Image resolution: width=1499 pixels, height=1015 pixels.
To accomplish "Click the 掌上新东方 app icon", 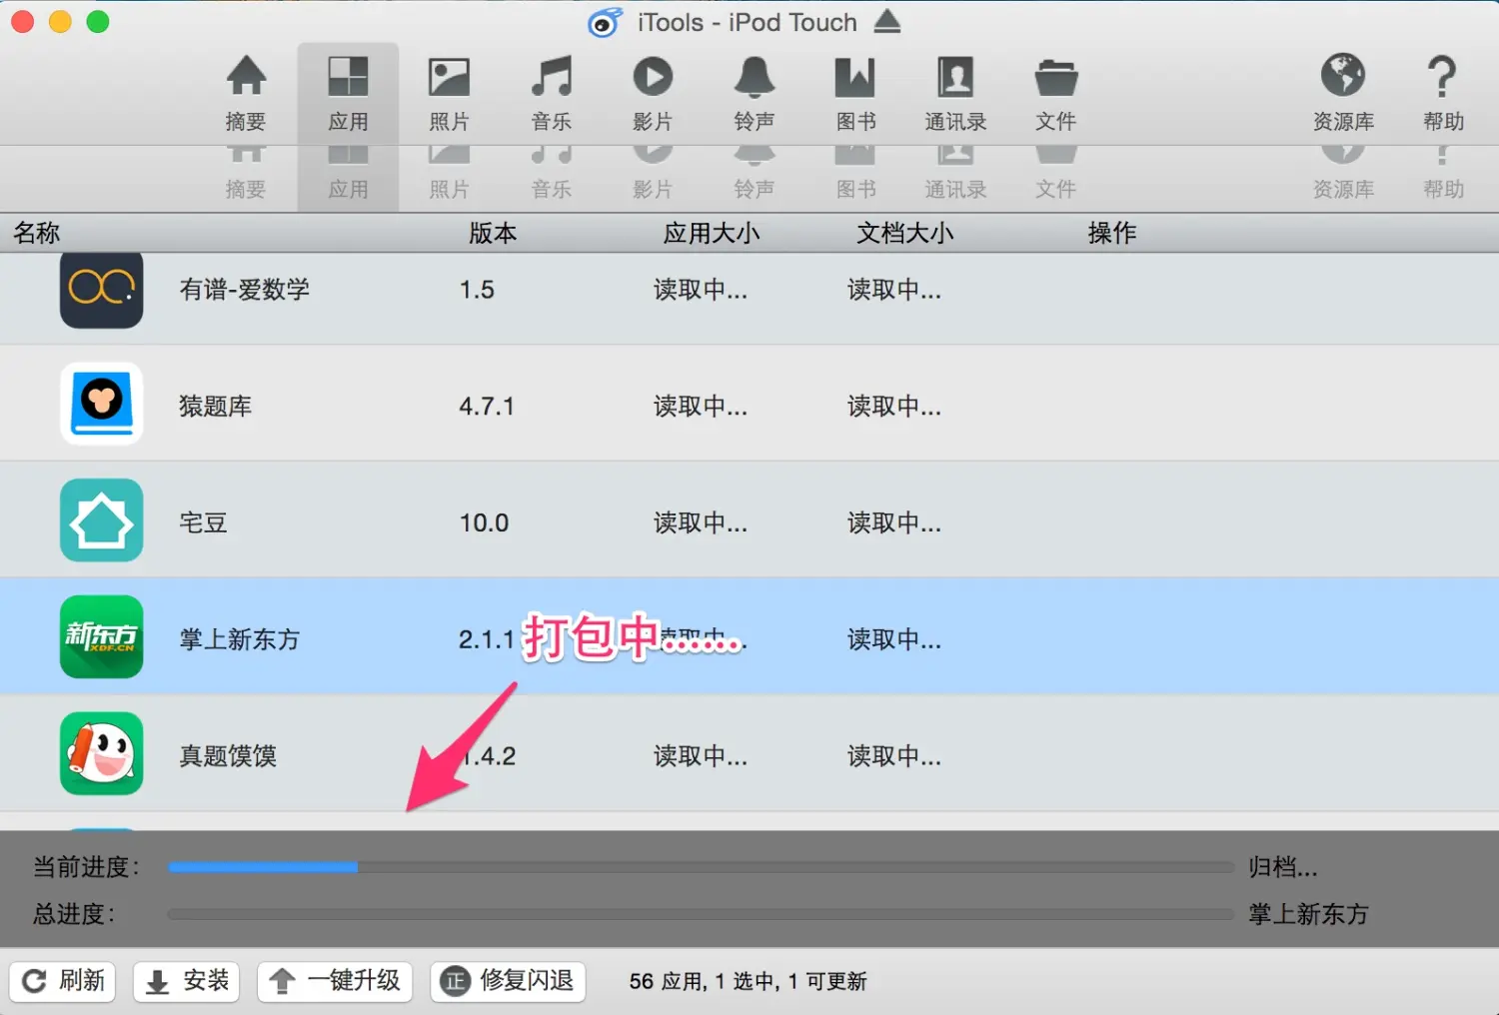I will tap(101, 637).
